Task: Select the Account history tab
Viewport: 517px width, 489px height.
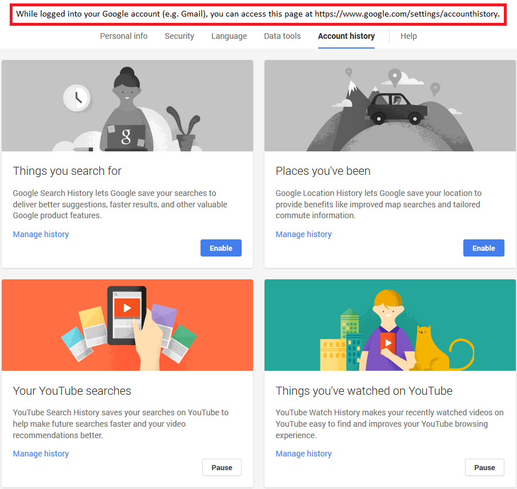Action: [x=346, y=36]
